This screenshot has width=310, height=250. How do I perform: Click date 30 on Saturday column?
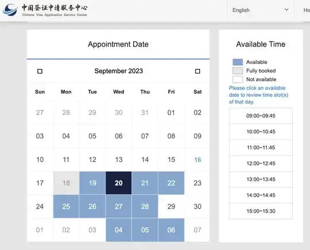197,206
